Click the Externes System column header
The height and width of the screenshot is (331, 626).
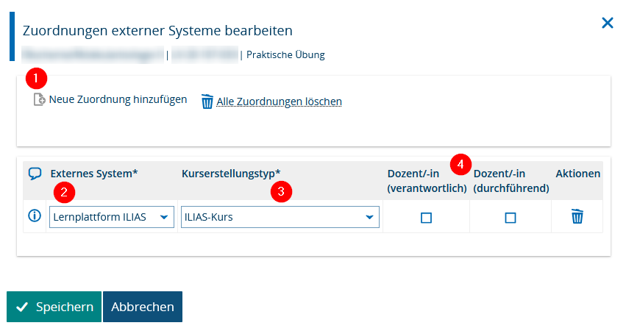pos(94,174)
